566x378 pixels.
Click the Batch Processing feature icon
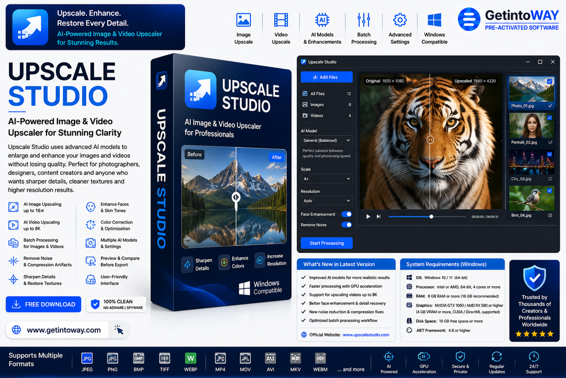pyautogui.click(x=13, y=243)
